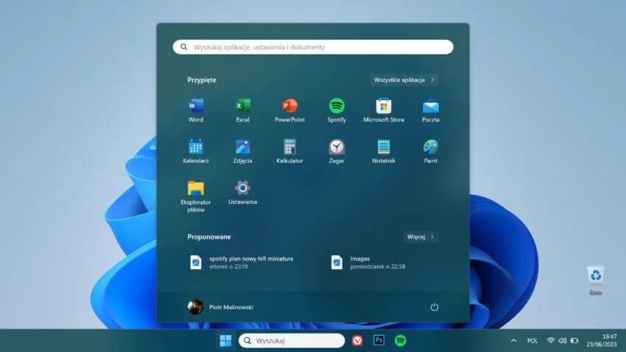
Task: Focus the Start menu search field
Action: click(313, 47)
